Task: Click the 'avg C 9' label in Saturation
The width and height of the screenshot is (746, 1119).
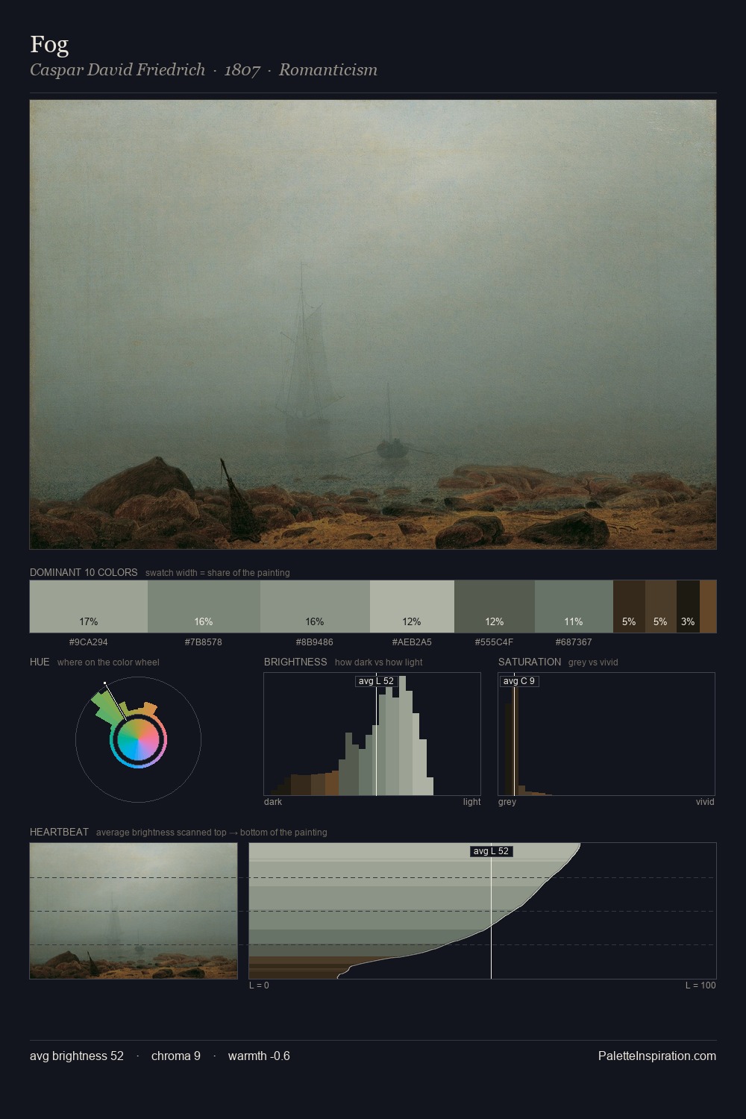Action: tap(519, 681)
